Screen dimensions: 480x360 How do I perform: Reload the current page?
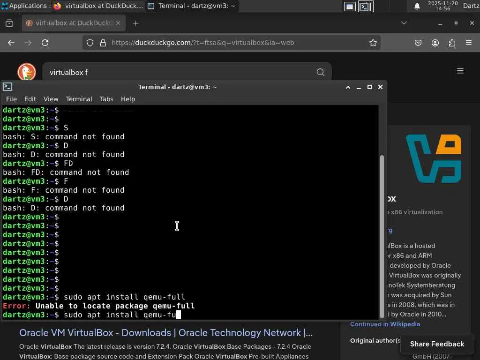[45, 43]
